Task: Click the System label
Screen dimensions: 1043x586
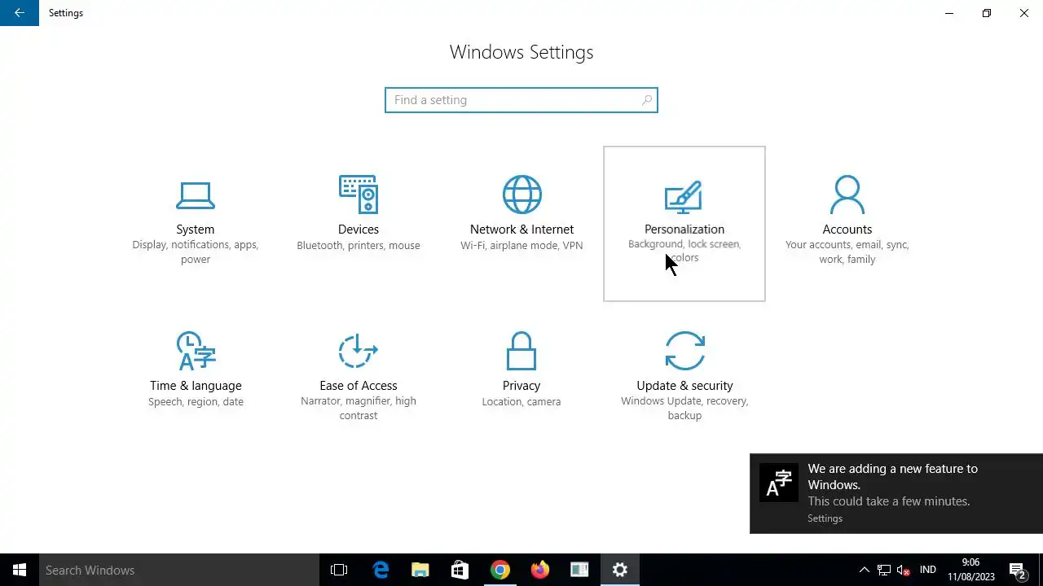Action: pyautogui.click(x=196, y=230)
